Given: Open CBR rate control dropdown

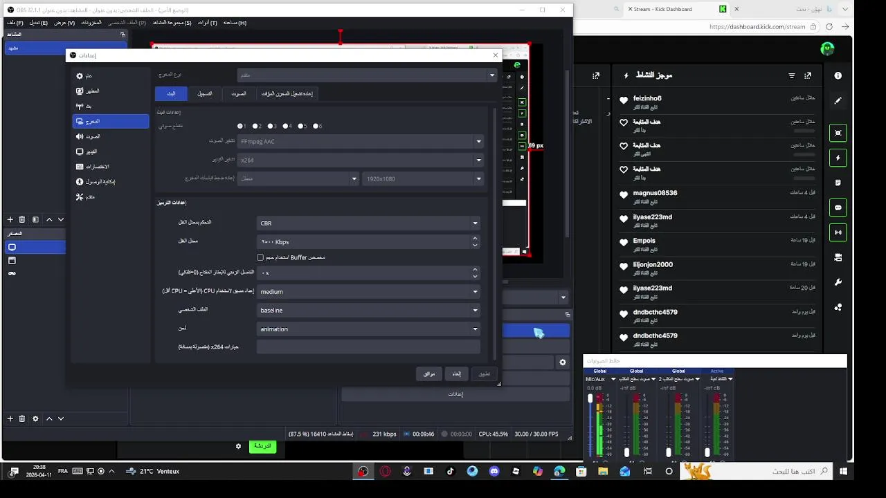Looking at the screenshot, I should tap(368, 223).
